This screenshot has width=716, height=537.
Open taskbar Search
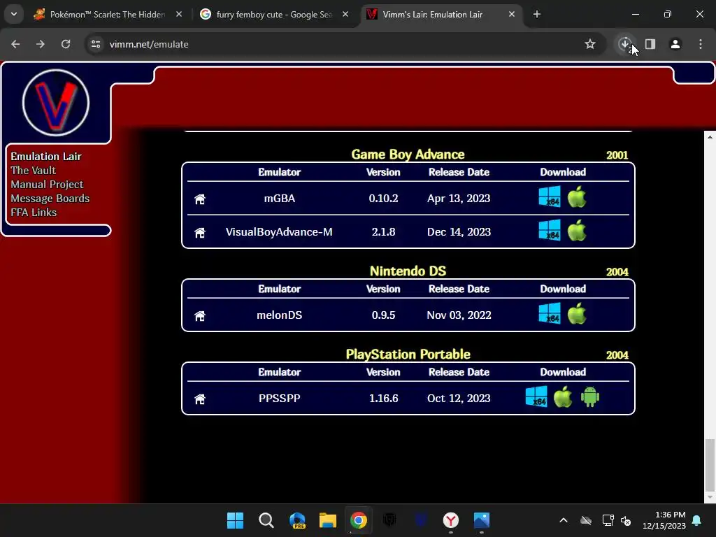266,520
